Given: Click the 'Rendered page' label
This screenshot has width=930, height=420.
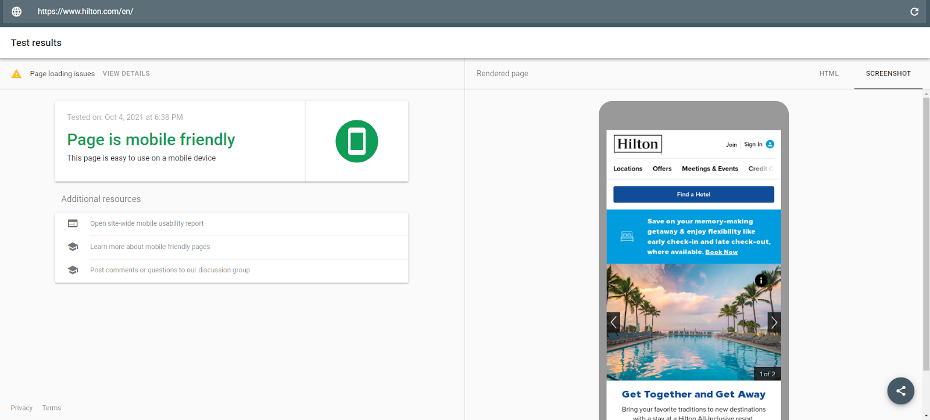Looking at the screenshot, I should (502, 74).
